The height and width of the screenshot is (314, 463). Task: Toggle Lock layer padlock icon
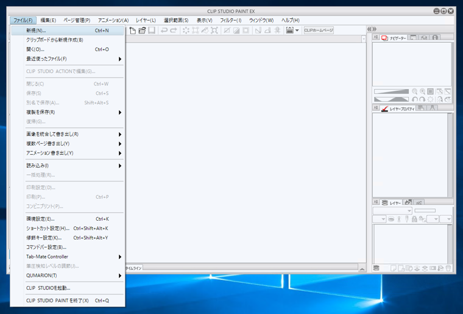coord(414,219)
